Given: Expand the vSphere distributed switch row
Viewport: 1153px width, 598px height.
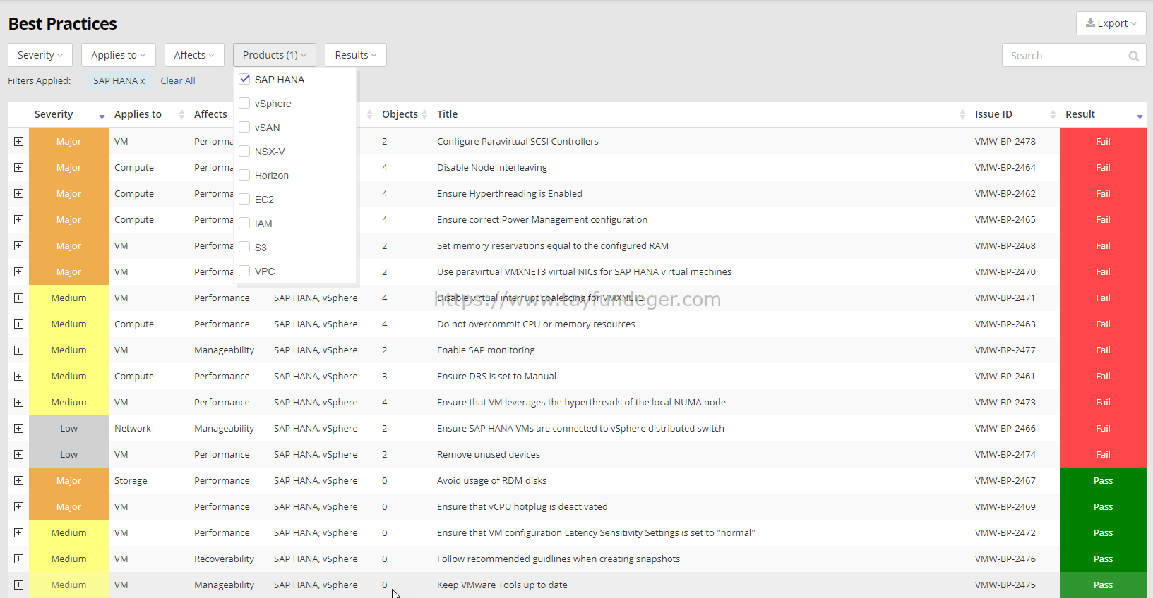Looking at the screenshot, I should pos(18,428).
